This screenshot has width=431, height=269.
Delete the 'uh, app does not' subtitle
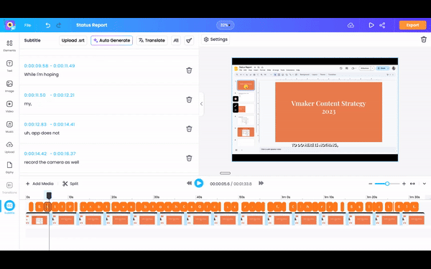tap(189, 128)
